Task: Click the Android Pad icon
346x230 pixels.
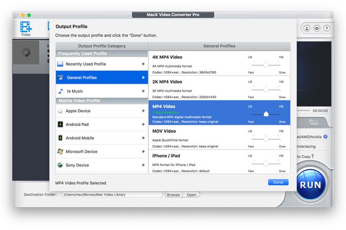Action: coord(60,124)
